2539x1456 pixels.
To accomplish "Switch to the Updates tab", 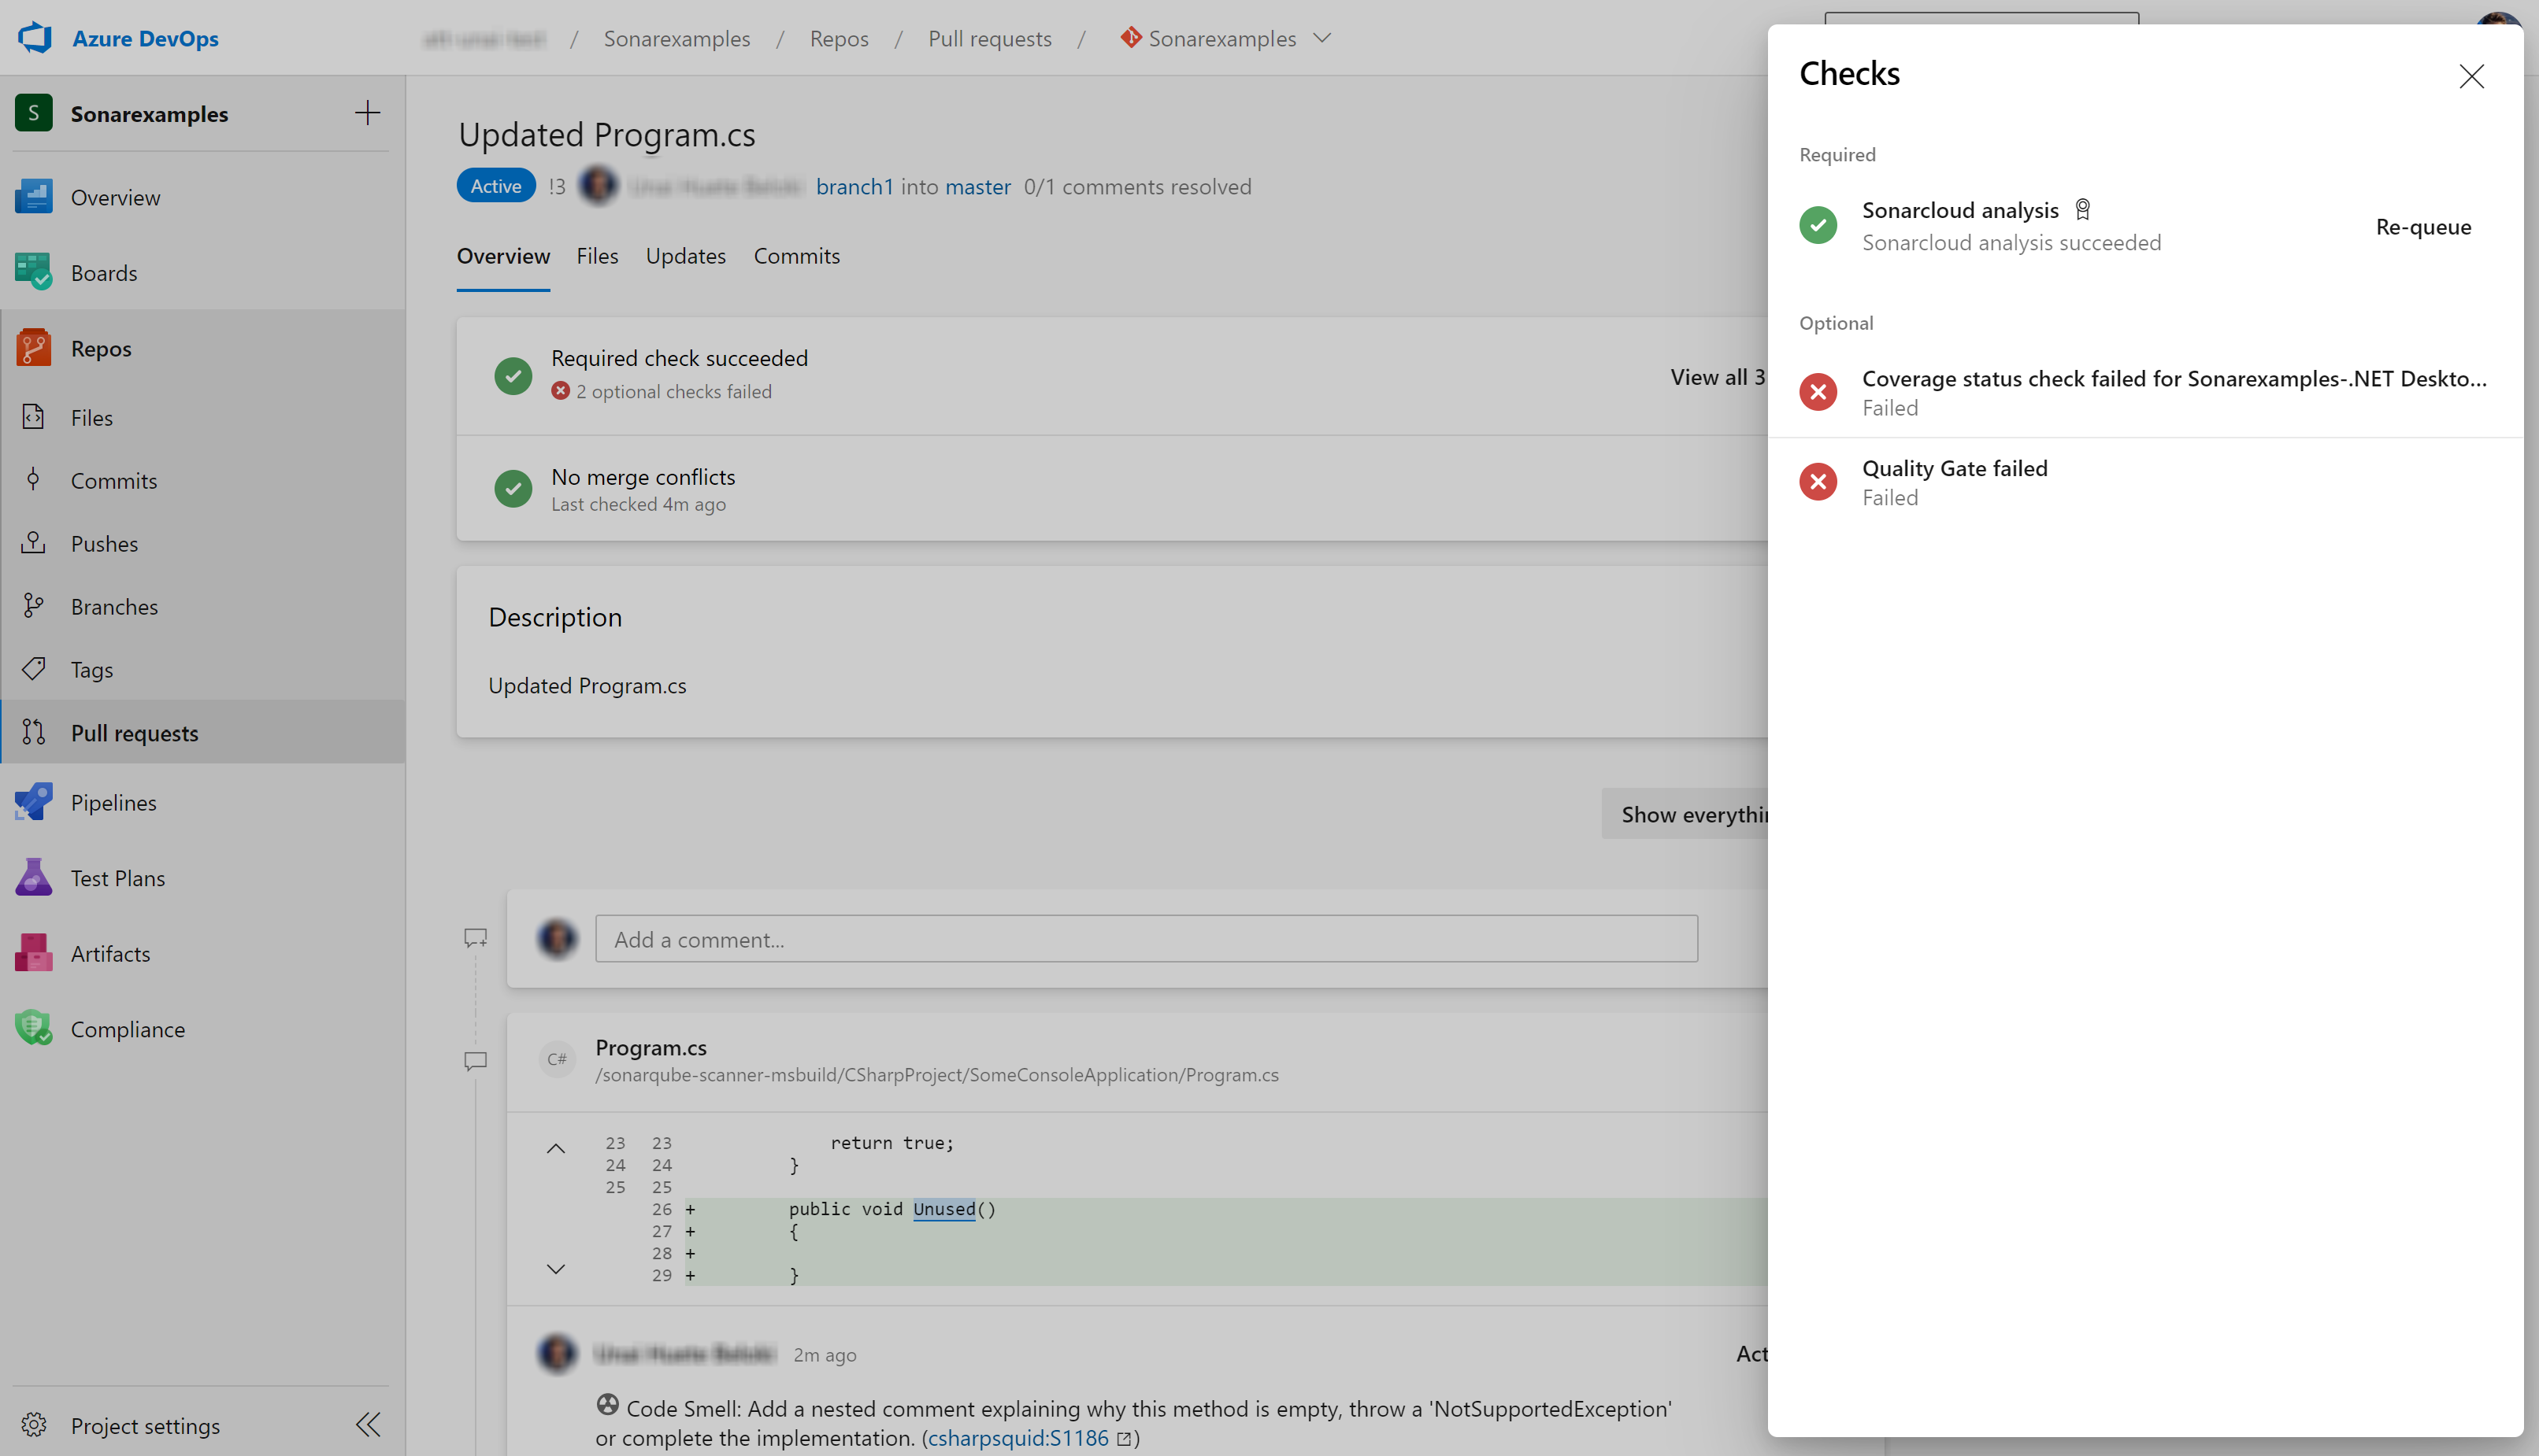I will [x=685, y=256].
